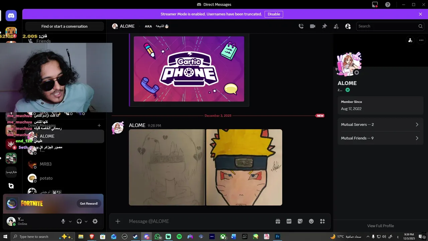
Task: Open microphone input options dropdown
Action: (70, 221)
